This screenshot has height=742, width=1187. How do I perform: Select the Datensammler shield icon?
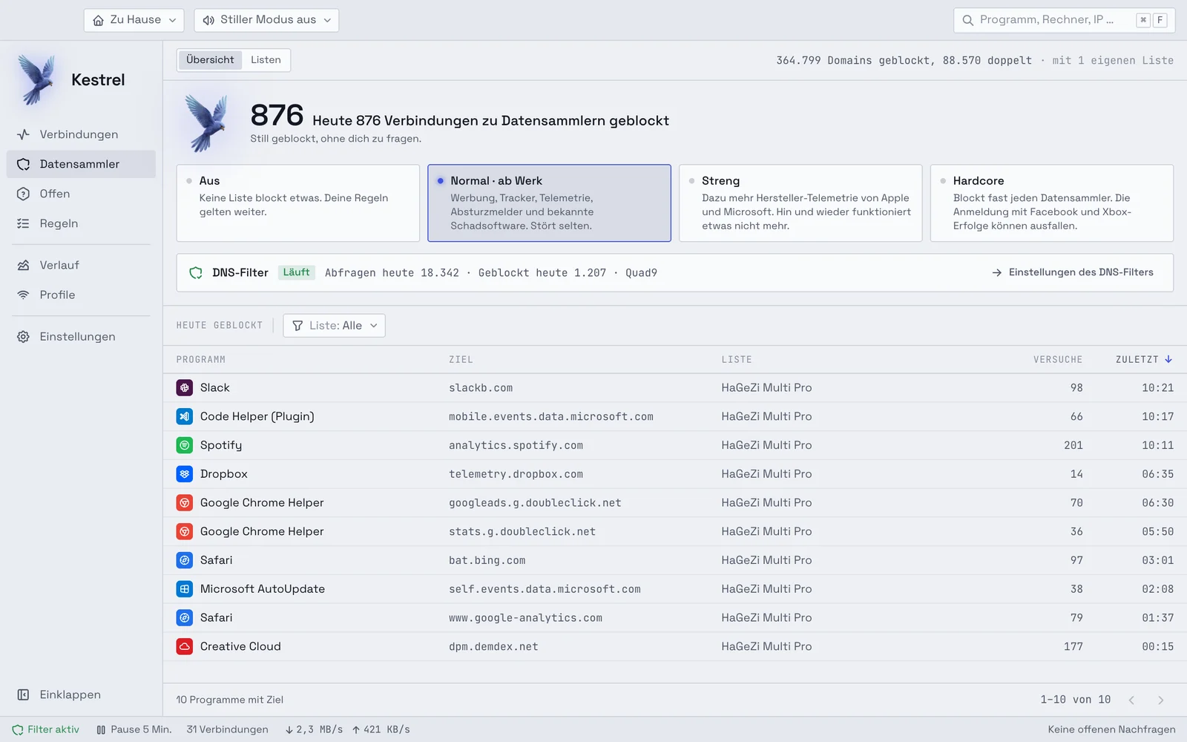pyautogui.click(x=24, y=164)
